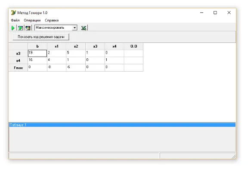Select the b cell with value 19
Viewport: 248px width, 171px height.
[x=37, y=54]
